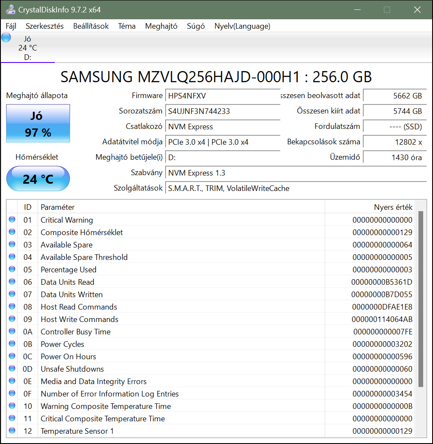Click the status orb of Host Write Commands row
Viewport: 433px width, 444px height.
click(x=12, y=319)
